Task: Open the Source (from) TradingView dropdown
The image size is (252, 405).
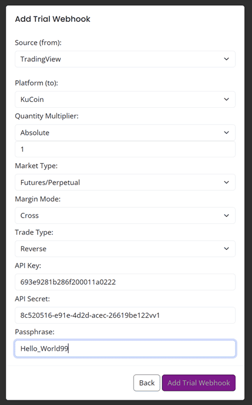Action: click(x=125, y=59)
